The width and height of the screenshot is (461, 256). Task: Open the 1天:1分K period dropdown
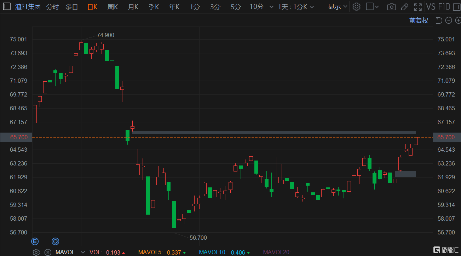tap(296, 7)
